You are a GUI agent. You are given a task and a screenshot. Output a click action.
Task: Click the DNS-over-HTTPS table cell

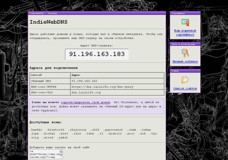click(x=50, y=87)
